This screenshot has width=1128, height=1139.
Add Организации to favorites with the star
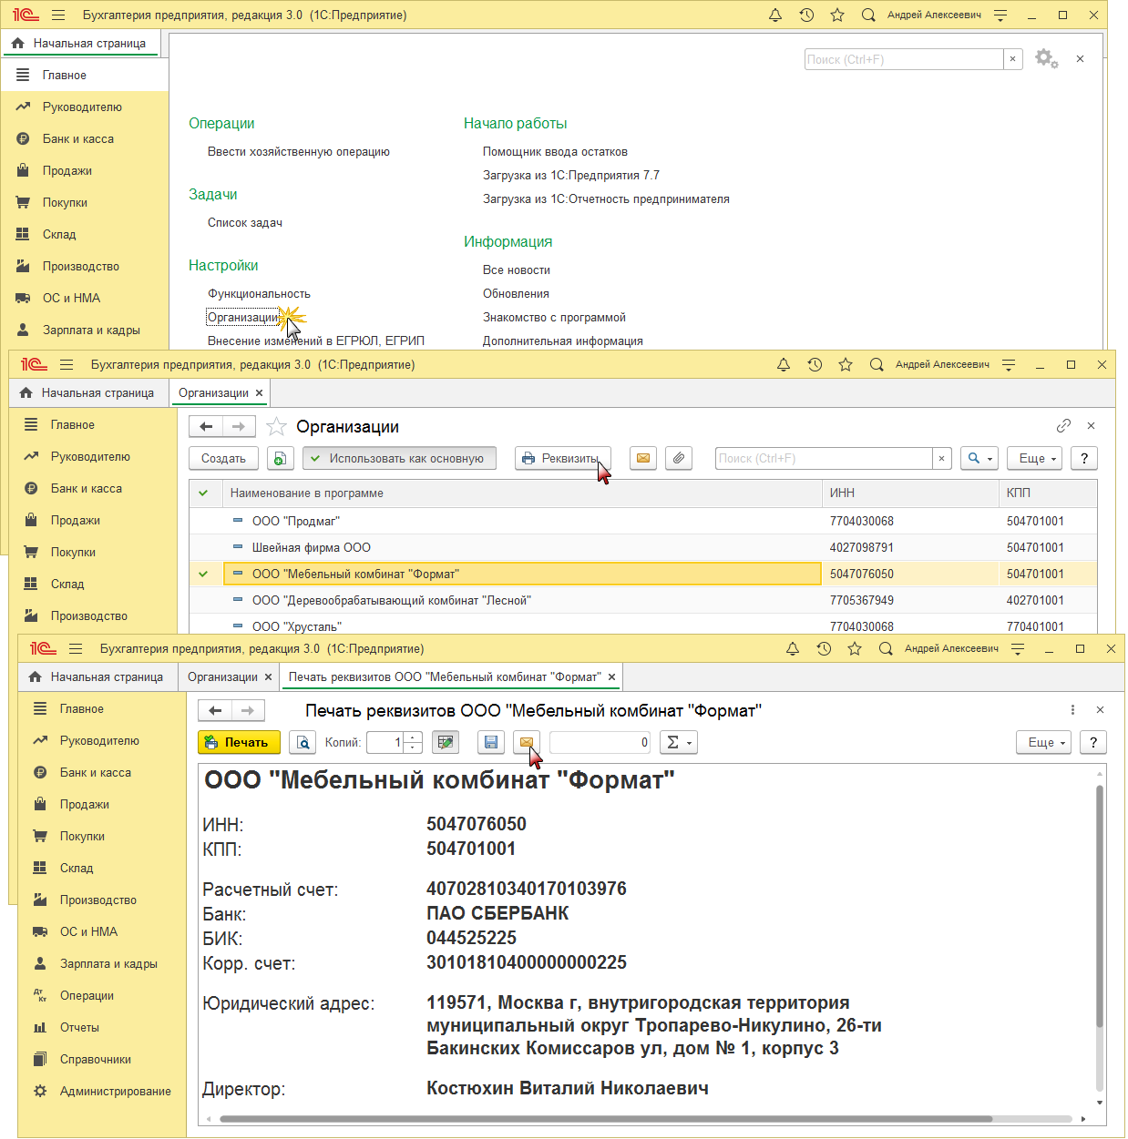(x=277, y=426)
